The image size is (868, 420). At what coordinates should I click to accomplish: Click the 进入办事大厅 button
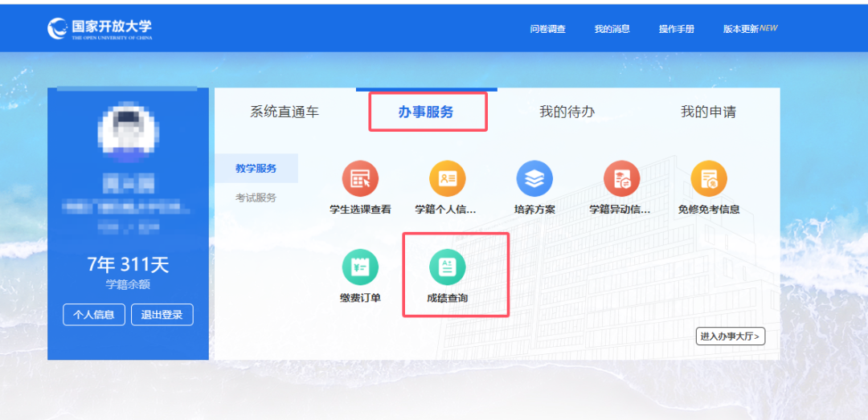click(730, 336)
